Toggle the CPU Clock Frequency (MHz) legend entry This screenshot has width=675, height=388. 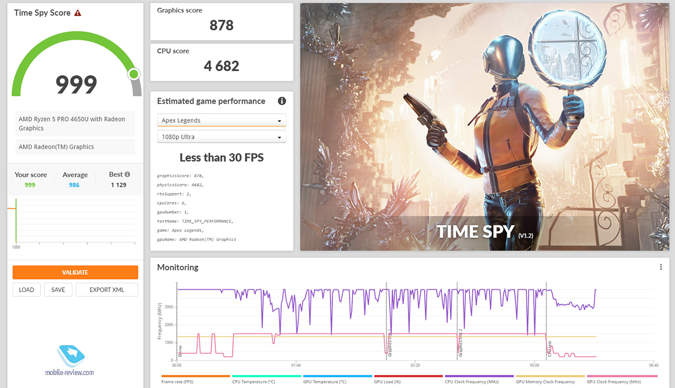(479, 380)
